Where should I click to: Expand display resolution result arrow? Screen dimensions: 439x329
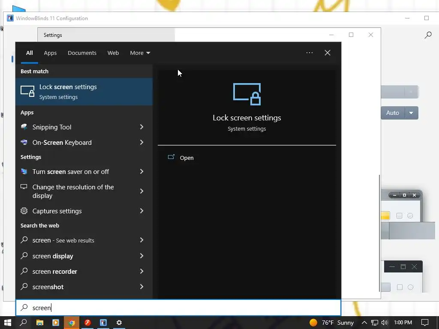[141, 191]
